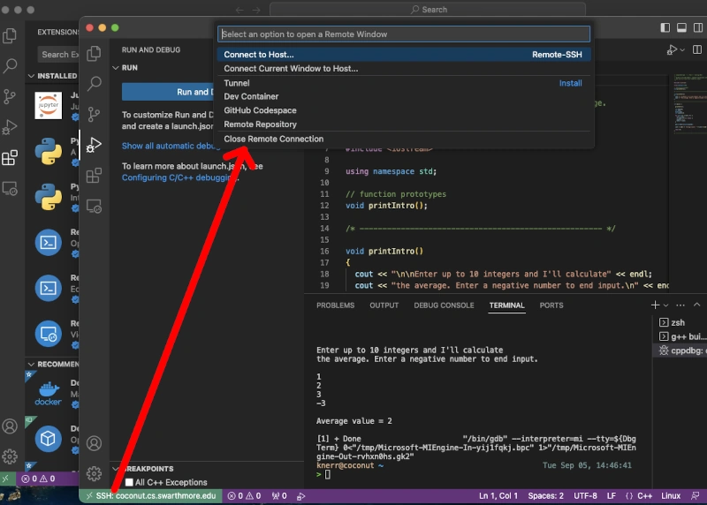Image resolution: width=707 pixels, height=505 pixels.
Task: Switch to DEBUG CONSOLE tab
Action: tap(445, 305)
